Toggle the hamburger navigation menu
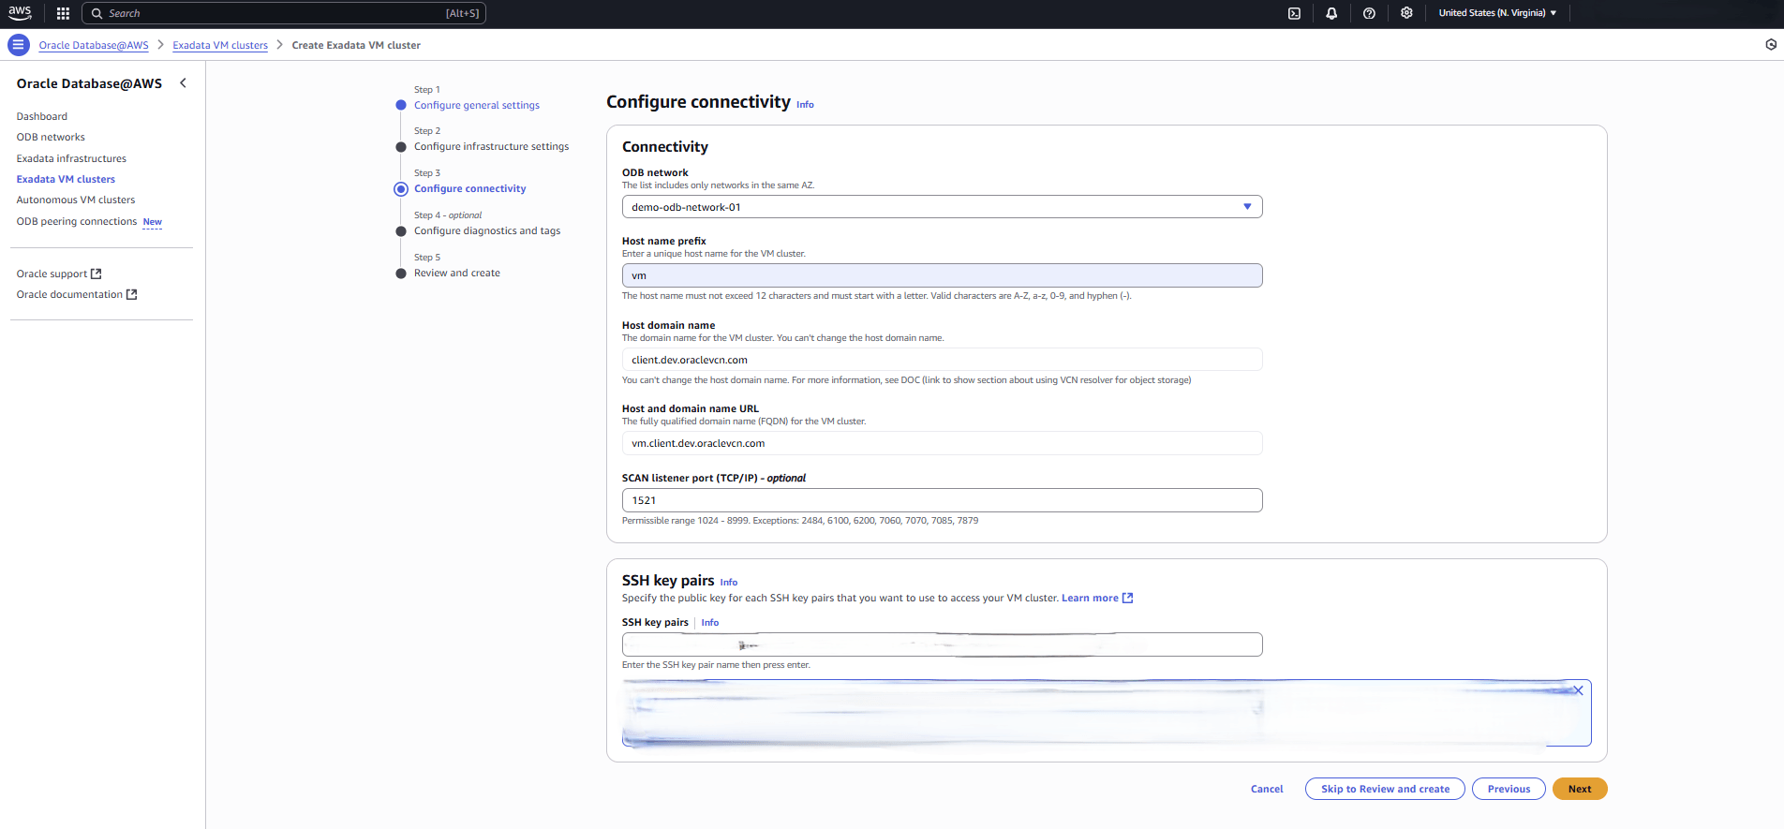1784x829 pixels. coord(18,45)
